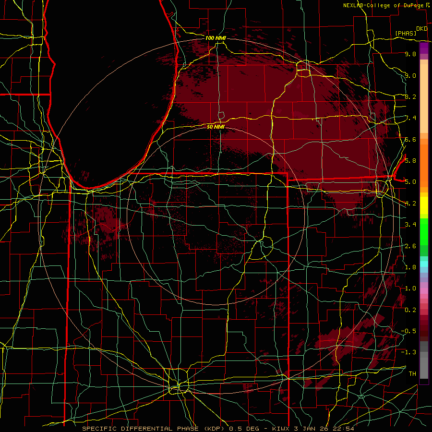Pick the cyan swatch on color bar

(x=424, y=264)
